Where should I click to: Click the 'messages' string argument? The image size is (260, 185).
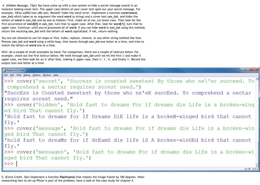pos(51,152)
